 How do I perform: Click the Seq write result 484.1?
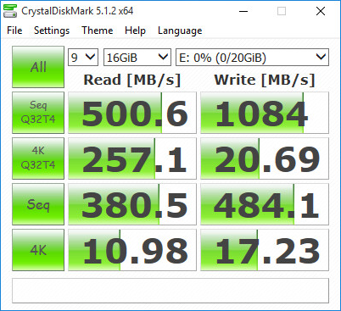(265, 204)
